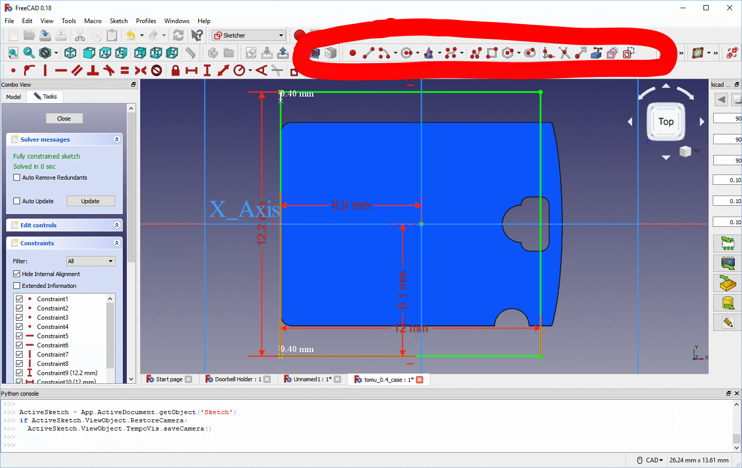The height and width of the screenshot is (468, 742).
Task: Select the Extend edge tool
Action: pyautogui.click(x=580, y=53)
